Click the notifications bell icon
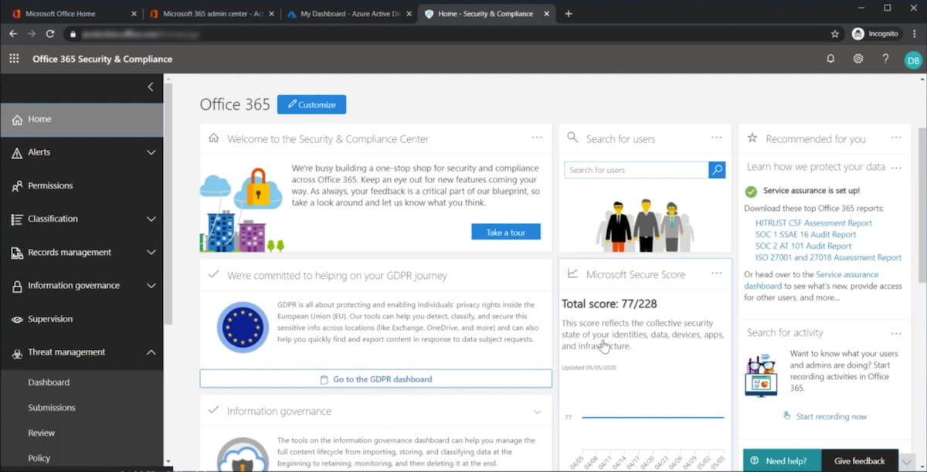 click(x=830, y=59)
